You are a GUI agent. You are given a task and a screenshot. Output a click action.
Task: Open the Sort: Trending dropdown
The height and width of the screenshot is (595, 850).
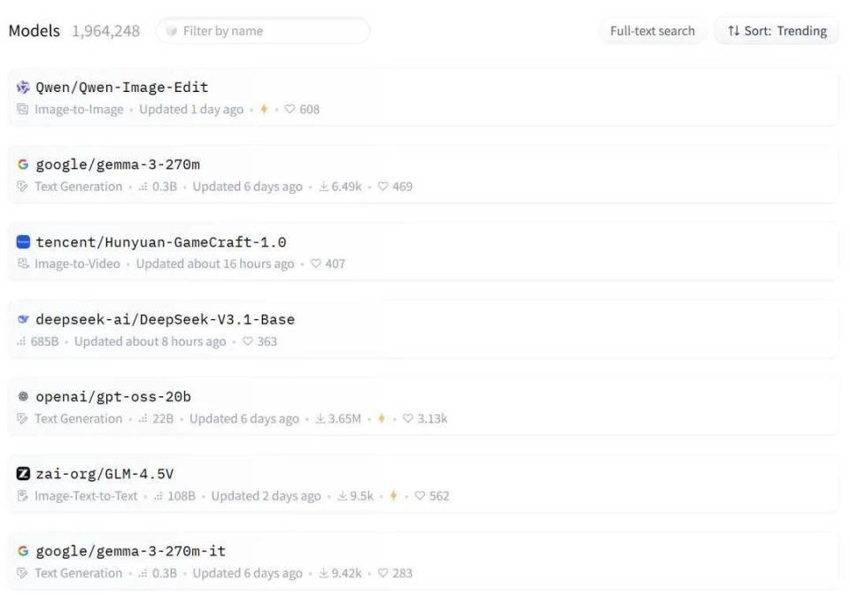[x=777, y=30]
